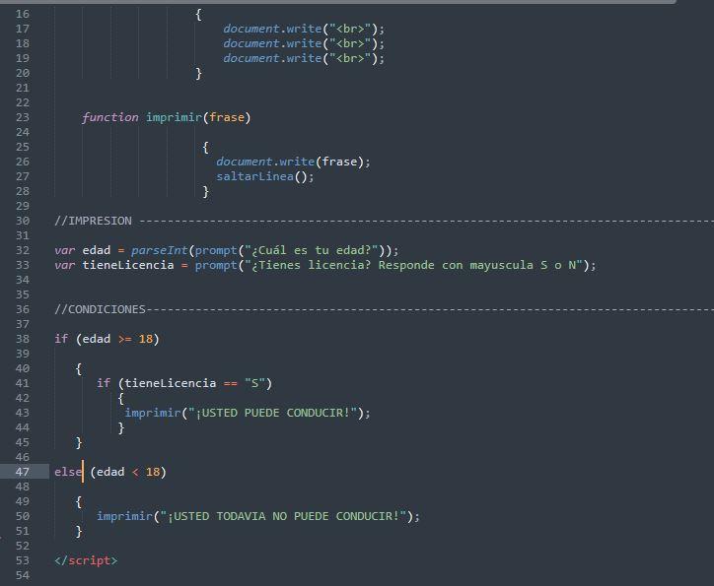This screenshot has height=586, width=714.
Task: Click line number 53 in the gutter
Action: point(23,560)
